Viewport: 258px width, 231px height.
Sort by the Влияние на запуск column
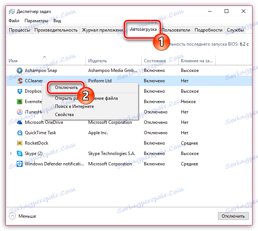pos(197,61)
